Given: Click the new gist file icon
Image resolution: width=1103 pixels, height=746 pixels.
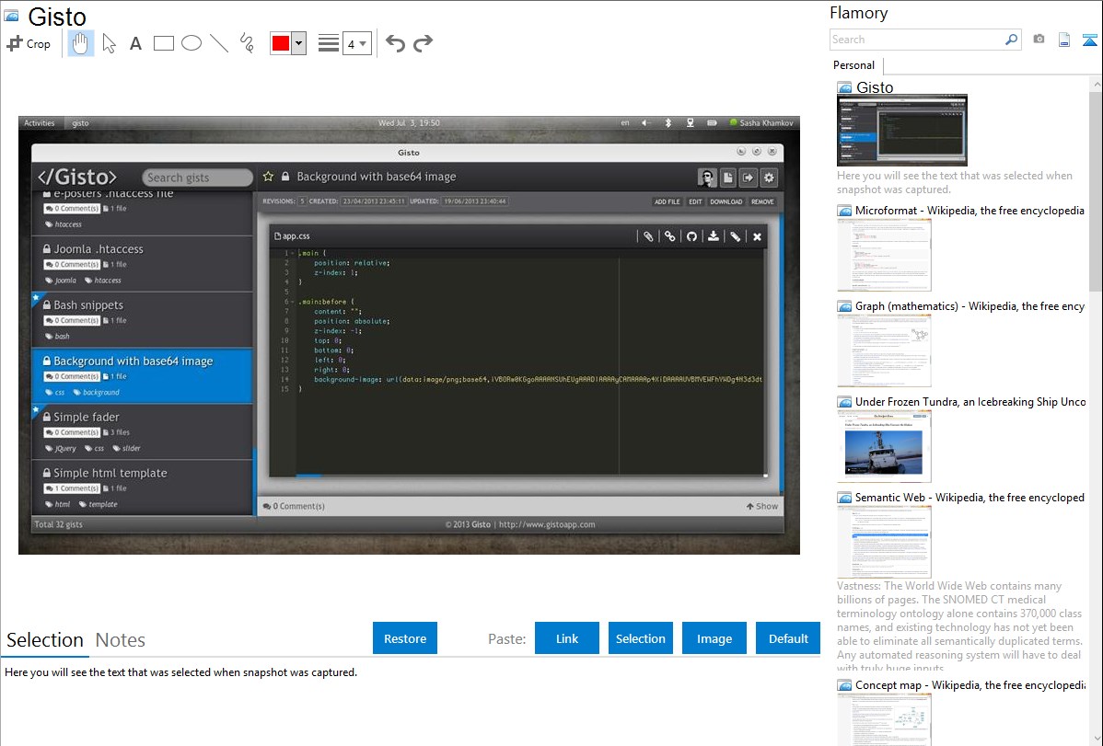Looking at the screenshot, I should (x=728, y=178).
